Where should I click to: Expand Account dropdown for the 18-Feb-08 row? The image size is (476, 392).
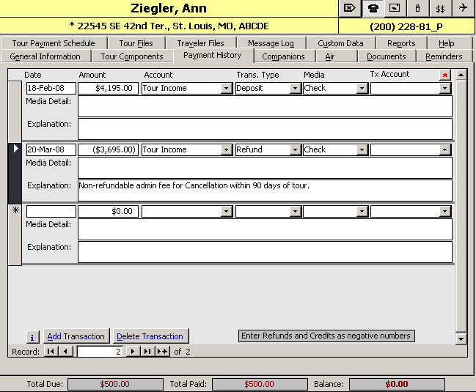pos(226,89)
